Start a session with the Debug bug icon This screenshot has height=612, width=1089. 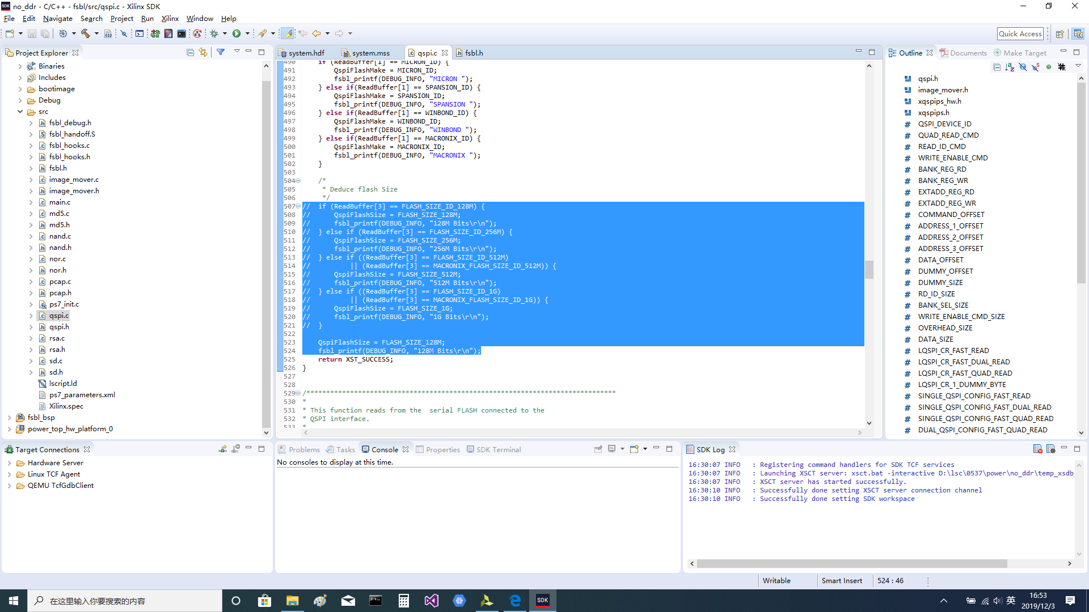(214, 33)
